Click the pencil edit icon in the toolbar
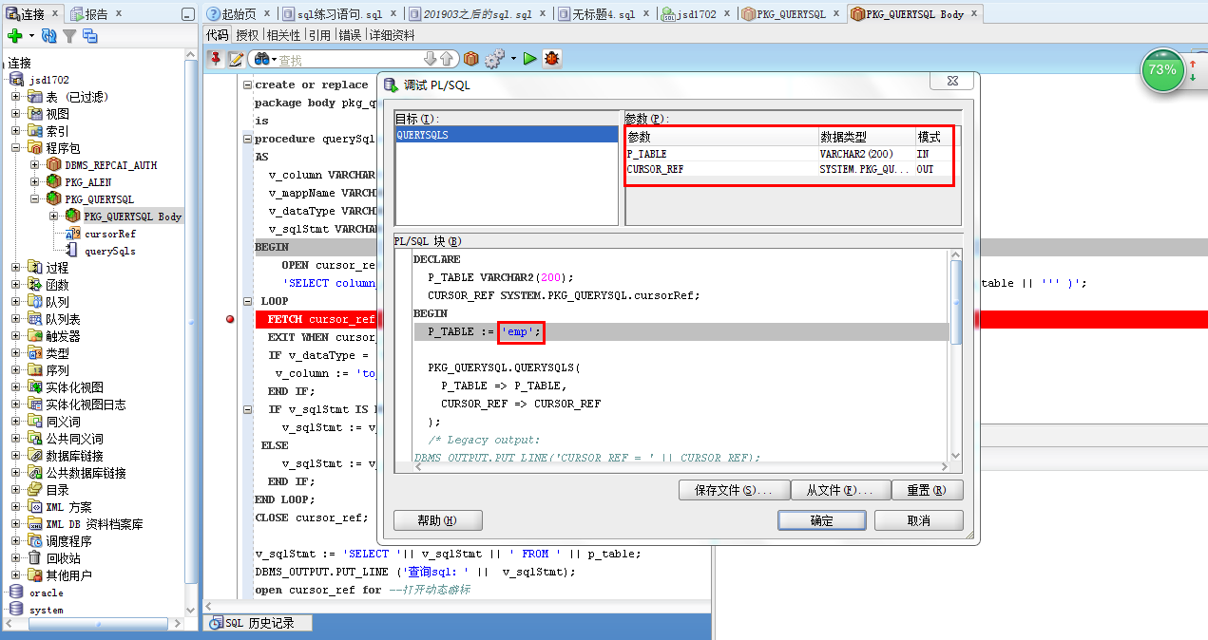 tap(235, 58)
